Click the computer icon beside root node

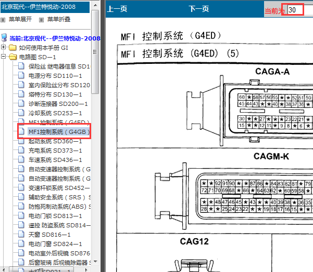pos(4,37)
